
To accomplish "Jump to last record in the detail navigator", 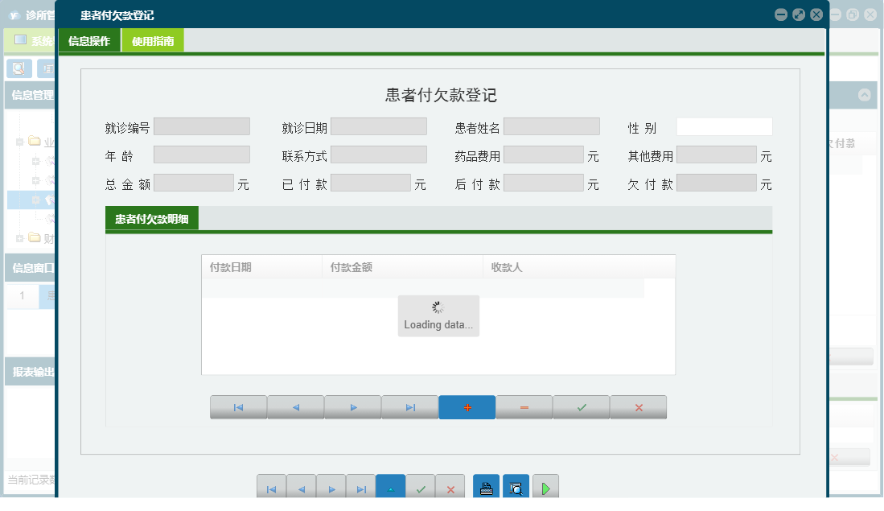I will [409, 407].
